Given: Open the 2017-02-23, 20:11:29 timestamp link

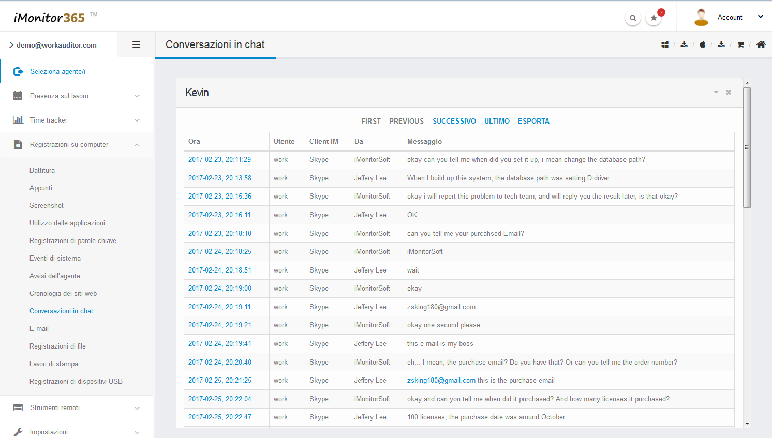Looking at the screenshot, I should [219, 160].
